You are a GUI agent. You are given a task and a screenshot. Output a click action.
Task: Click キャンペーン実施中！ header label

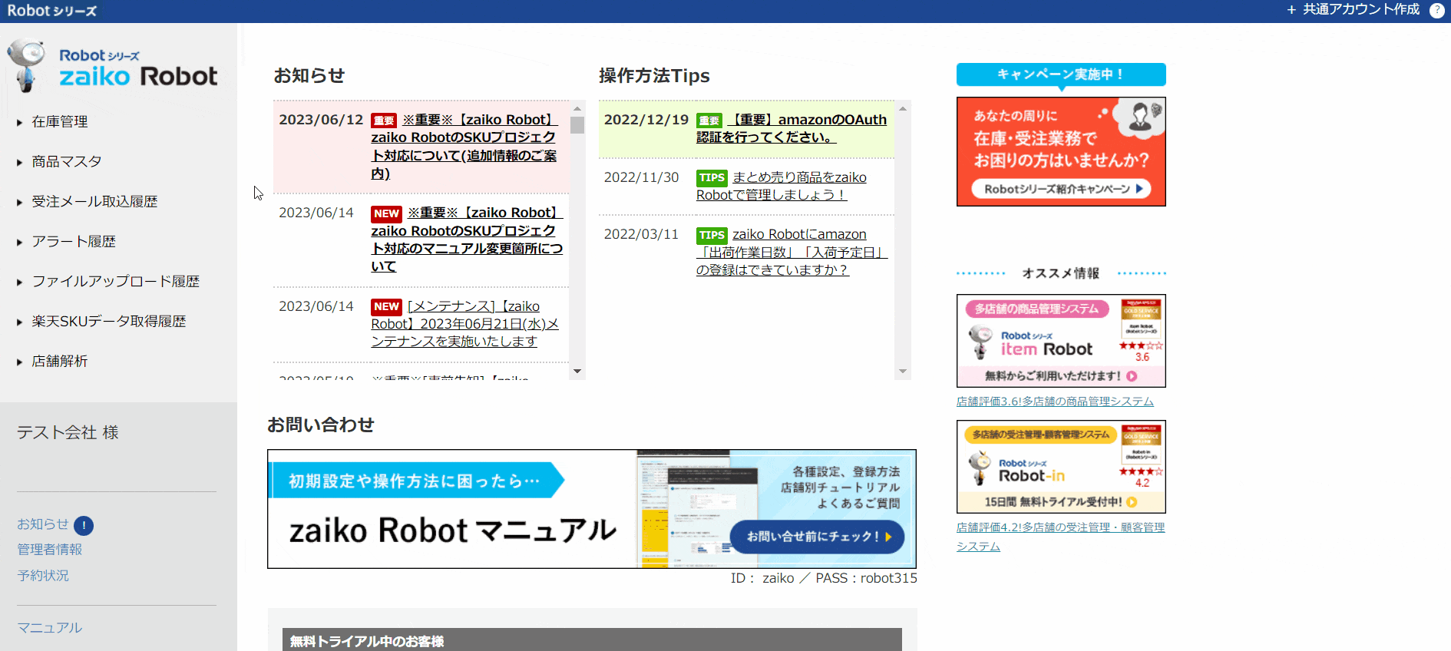[1061, 74]
